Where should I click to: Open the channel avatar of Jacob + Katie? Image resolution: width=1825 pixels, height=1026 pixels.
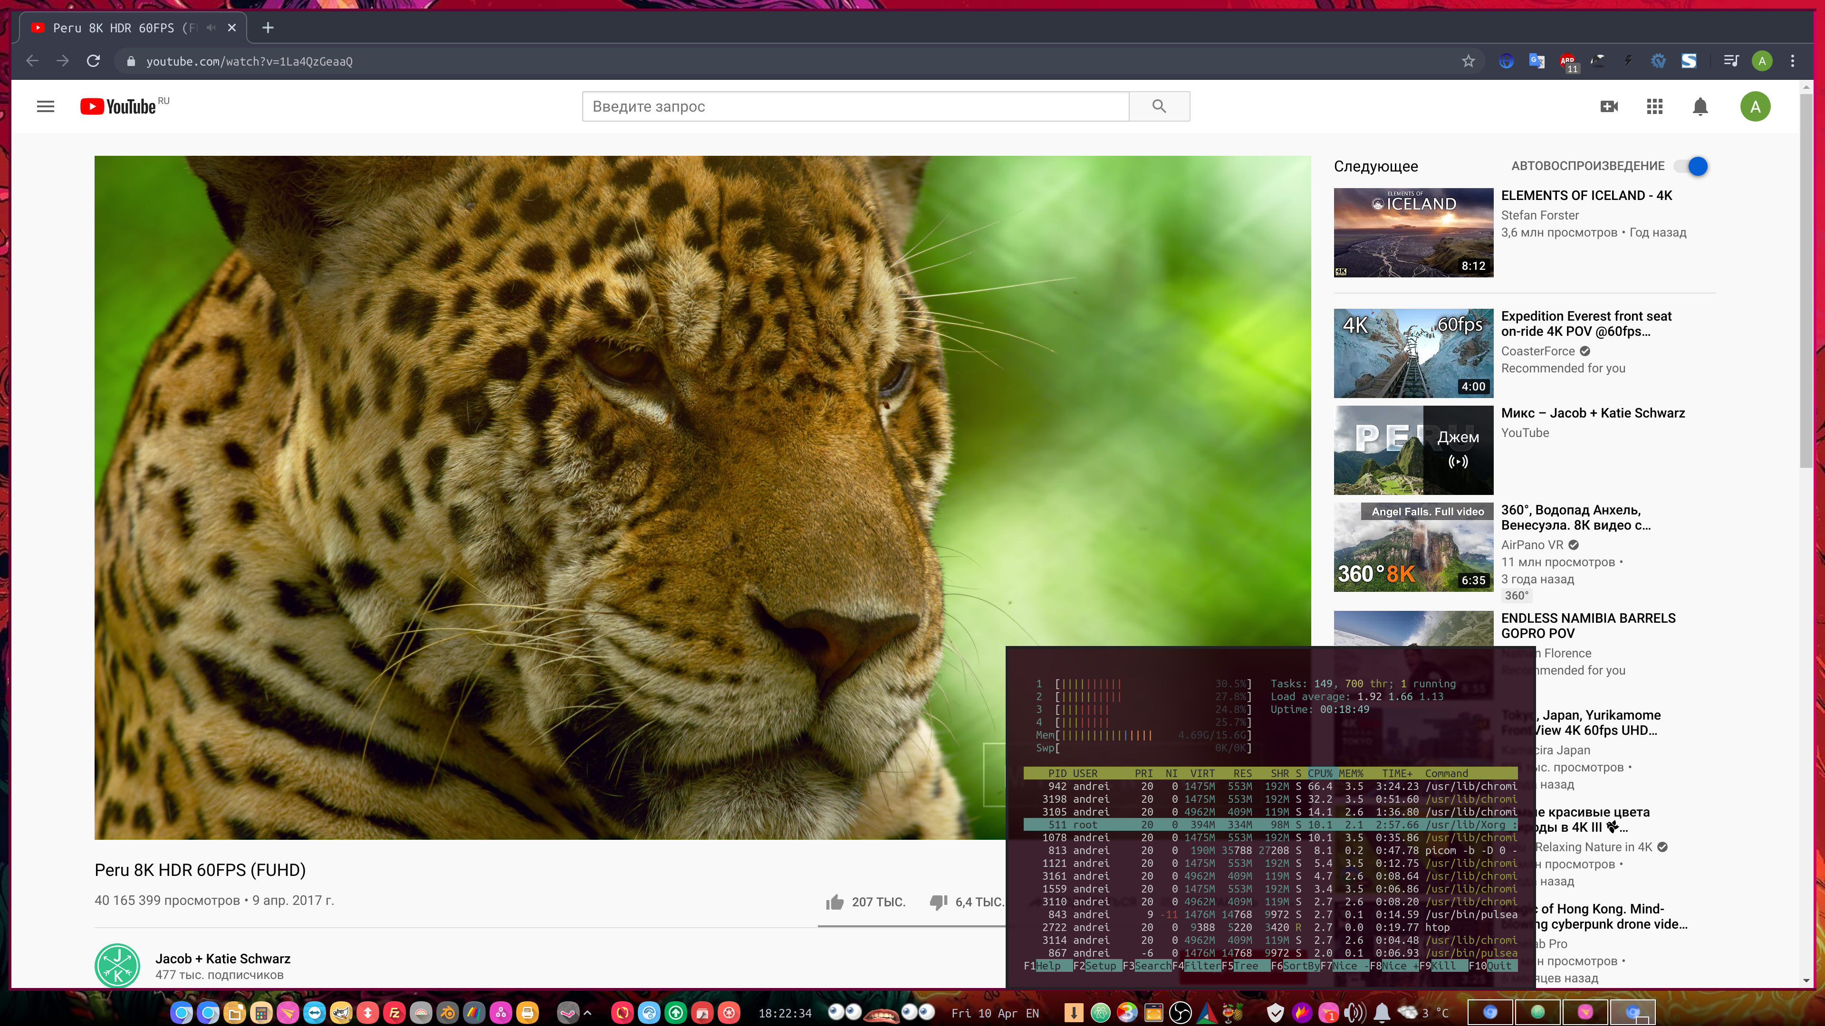117,965
